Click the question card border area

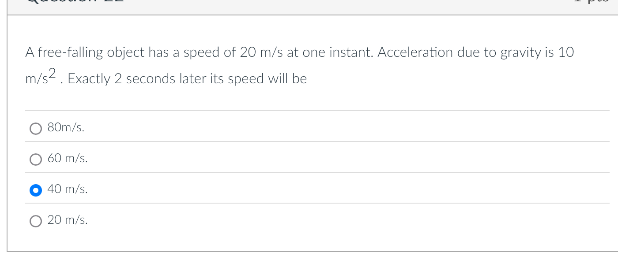pyautogui.click(x=8, y=132)
